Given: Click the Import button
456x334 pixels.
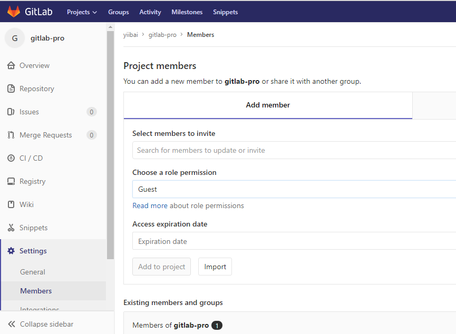Looking at the screenshot, I should tap(215, 267).
